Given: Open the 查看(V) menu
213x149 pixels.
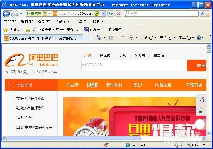Looking at the screenshot, I should click(44, 22).
